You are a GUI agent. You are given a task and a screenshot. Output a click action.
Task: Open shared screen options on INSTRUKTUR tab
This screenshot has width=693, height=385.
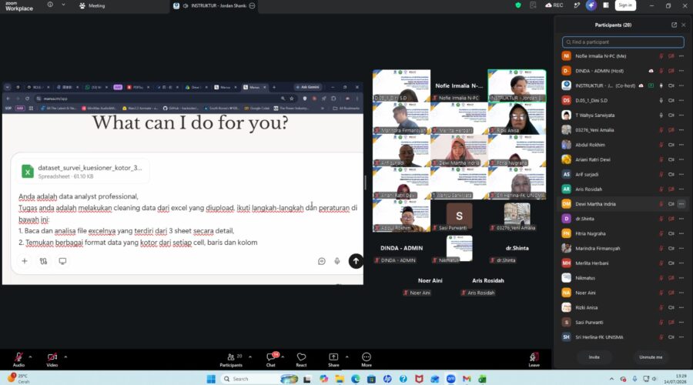pos(252,5)
